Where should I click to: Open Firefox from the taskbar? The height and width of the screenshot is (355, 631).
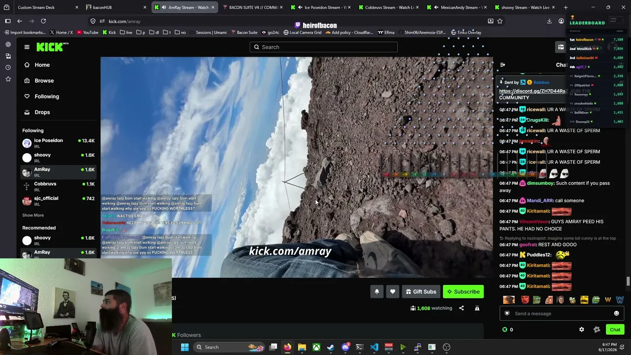tap(287, 347)
